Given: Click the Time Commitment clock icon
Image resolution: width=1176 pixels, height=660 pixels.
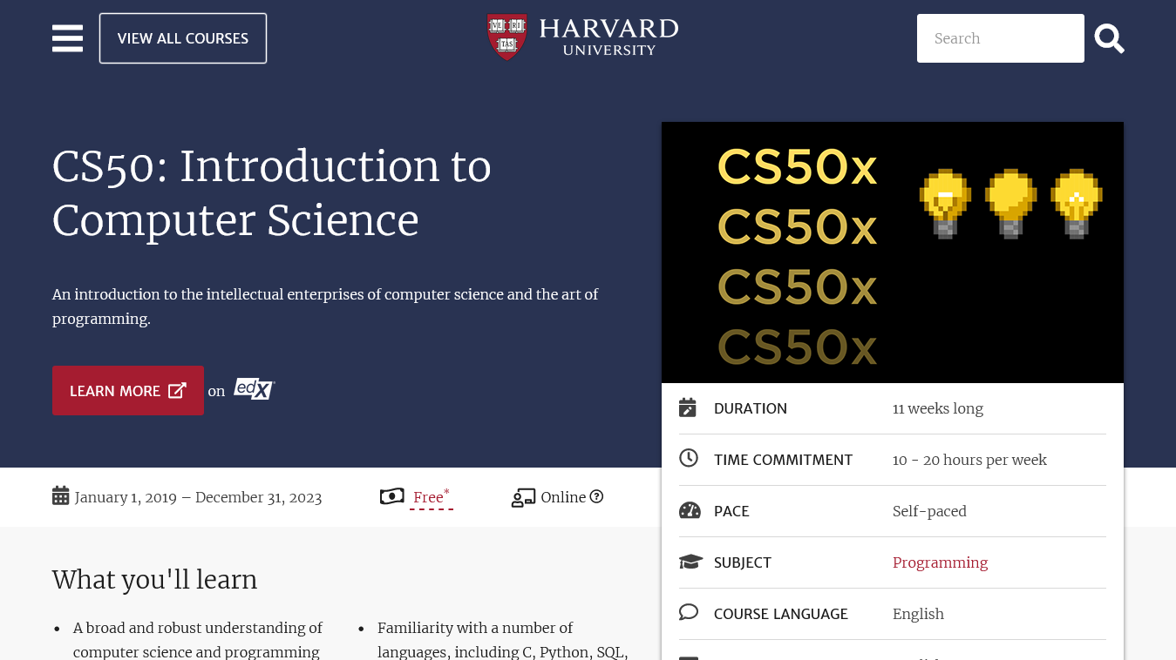Looking at the screenshot, I should point(689,458).
